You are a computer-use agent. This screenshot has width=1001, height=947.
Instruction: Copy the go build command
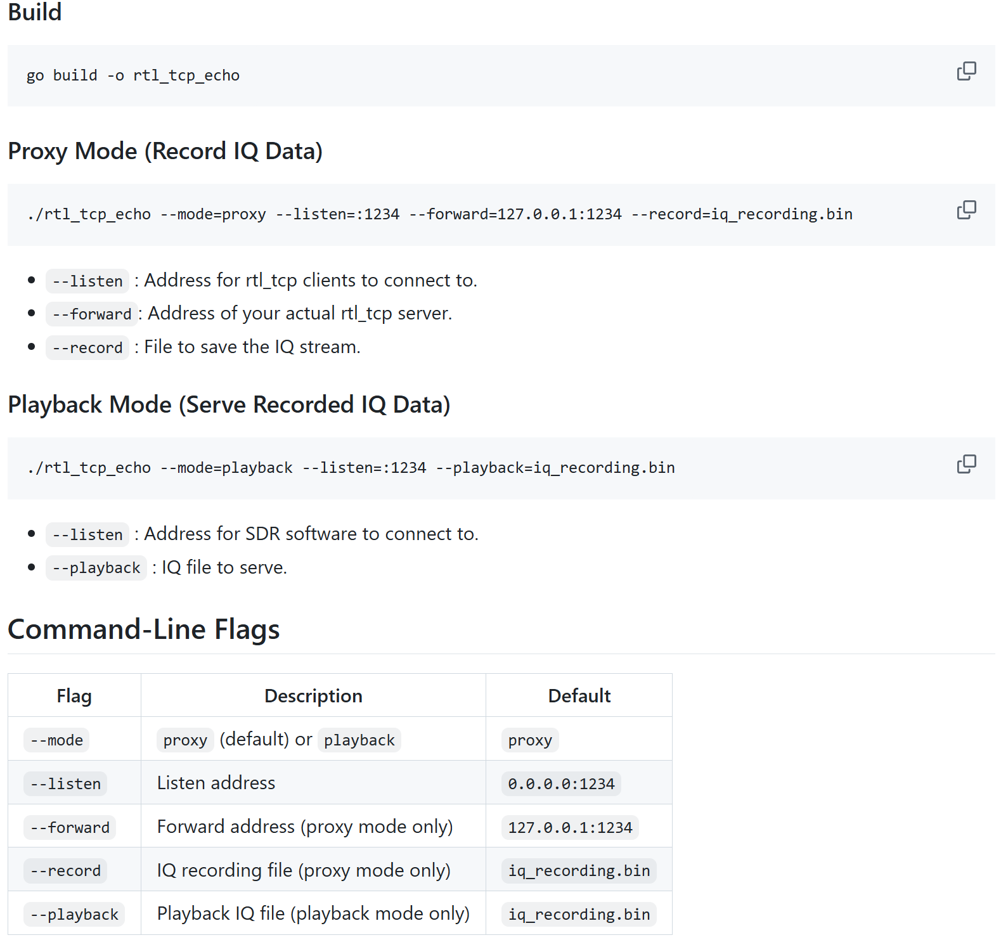966,71
